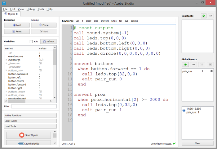Image resolution: width=217 pixels, height=149 pixels.
Task: Expand the Local Events section
Action: click(30, 121)
